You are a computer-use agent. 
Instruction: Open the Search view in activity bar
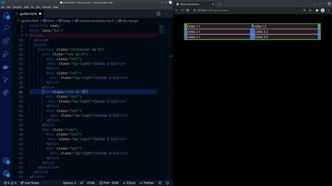coord(6,28)
